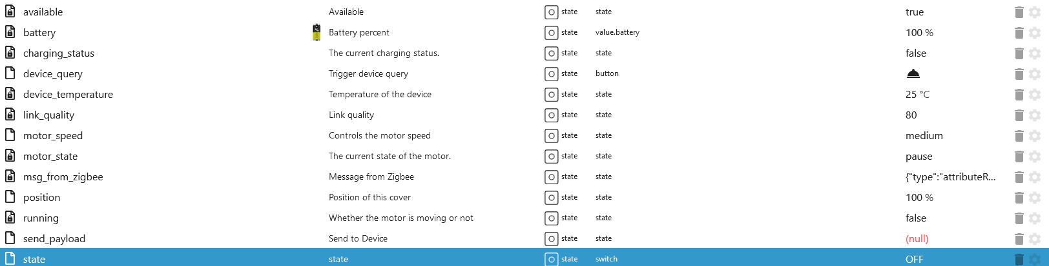Toggle the state switch value OFF
The height and width of the screenshot is (266, 1049).
click(914, 259)
